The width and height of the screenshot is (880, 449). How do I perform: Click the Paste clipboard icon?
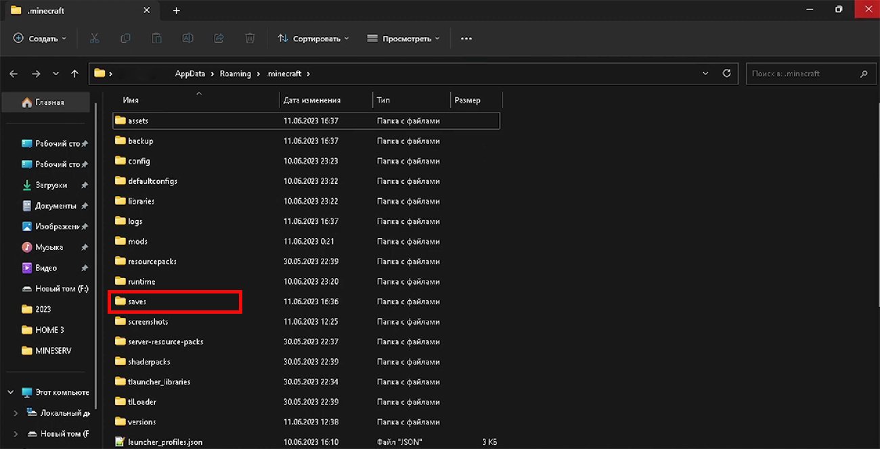coord(156,39)
